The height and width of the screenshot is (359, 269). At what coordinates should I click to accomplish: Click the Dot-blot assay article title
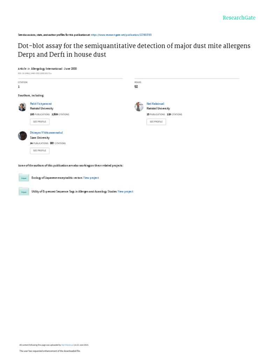[x=134, y=50]
